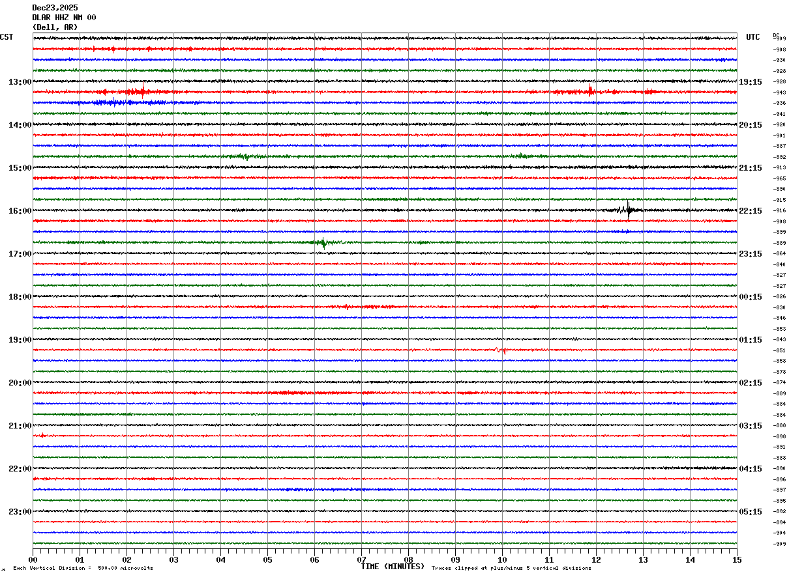Click the 23:15 UTC time label

click(751, 253)
